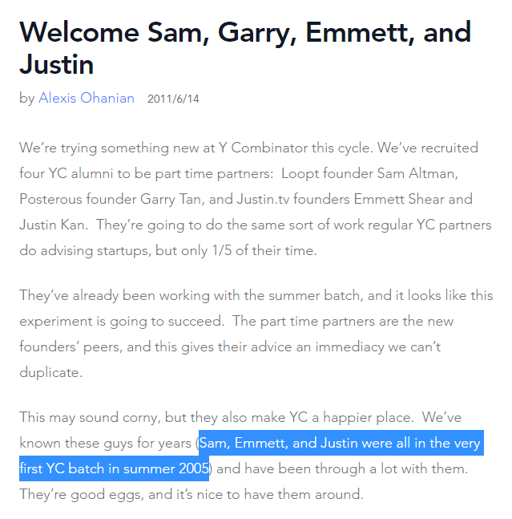Click the highlighted 'first YC batch in summer 2005' text
This screenshot has height=519, width=512.
click(114, 468)
